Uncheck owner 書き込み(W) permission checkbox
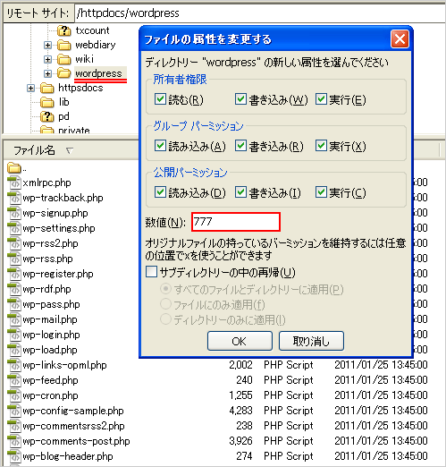 [x=240, y=99]
